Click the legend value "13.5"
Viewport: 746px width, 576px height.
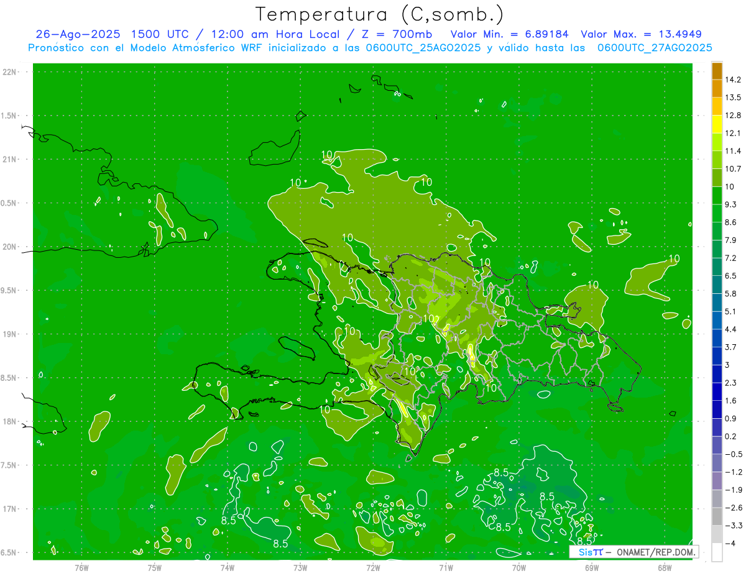[x=734, y=98]
